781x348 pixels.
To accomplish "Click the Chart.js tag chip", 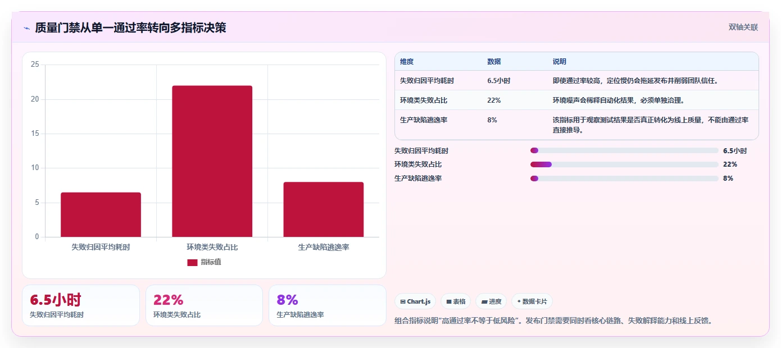I will [x=415, y=301].
